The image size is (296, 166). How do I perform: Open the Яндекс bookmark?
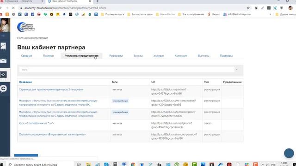coord(214,14)
